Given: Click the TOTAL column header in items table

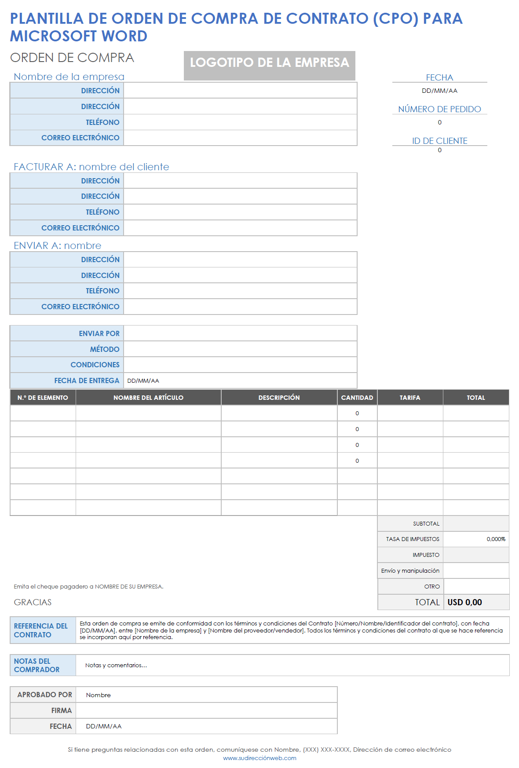Looking at the screenshot, I should click(x=476, y=397).
